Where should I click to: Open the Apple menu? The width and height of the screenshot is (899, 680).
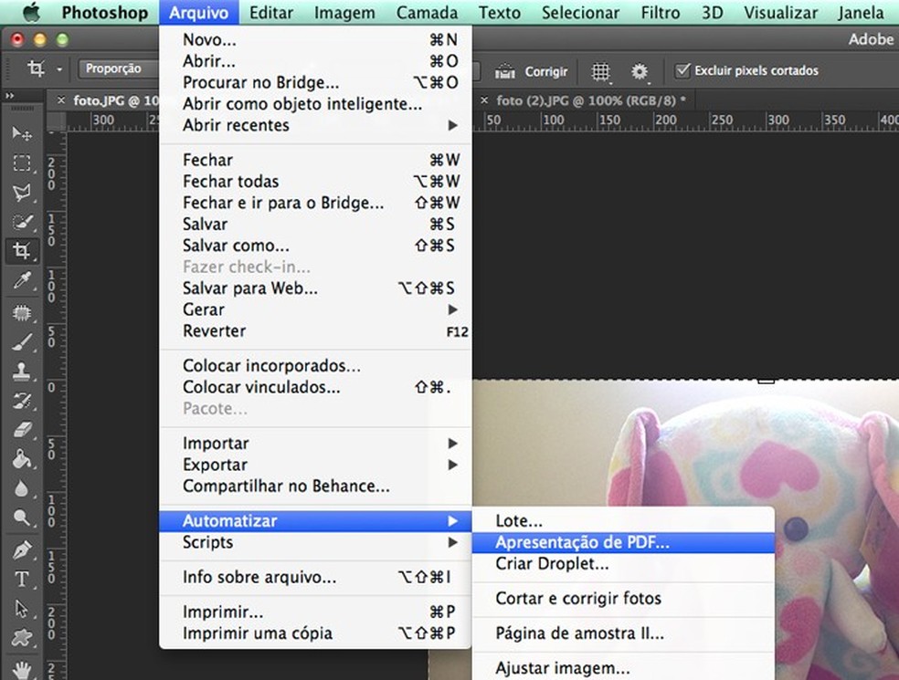pyautogui.click(x=32, y=12)
